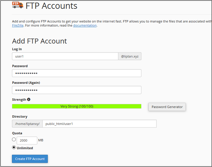Image resolution: width=212 pixels, height=167 pixels.
Task: Choose the Unlimited quota radio button
Action: click(14, 148)
